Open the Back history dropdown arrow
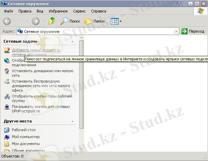Viewport: 208px width, 161px height. click(x=27, y=21)
